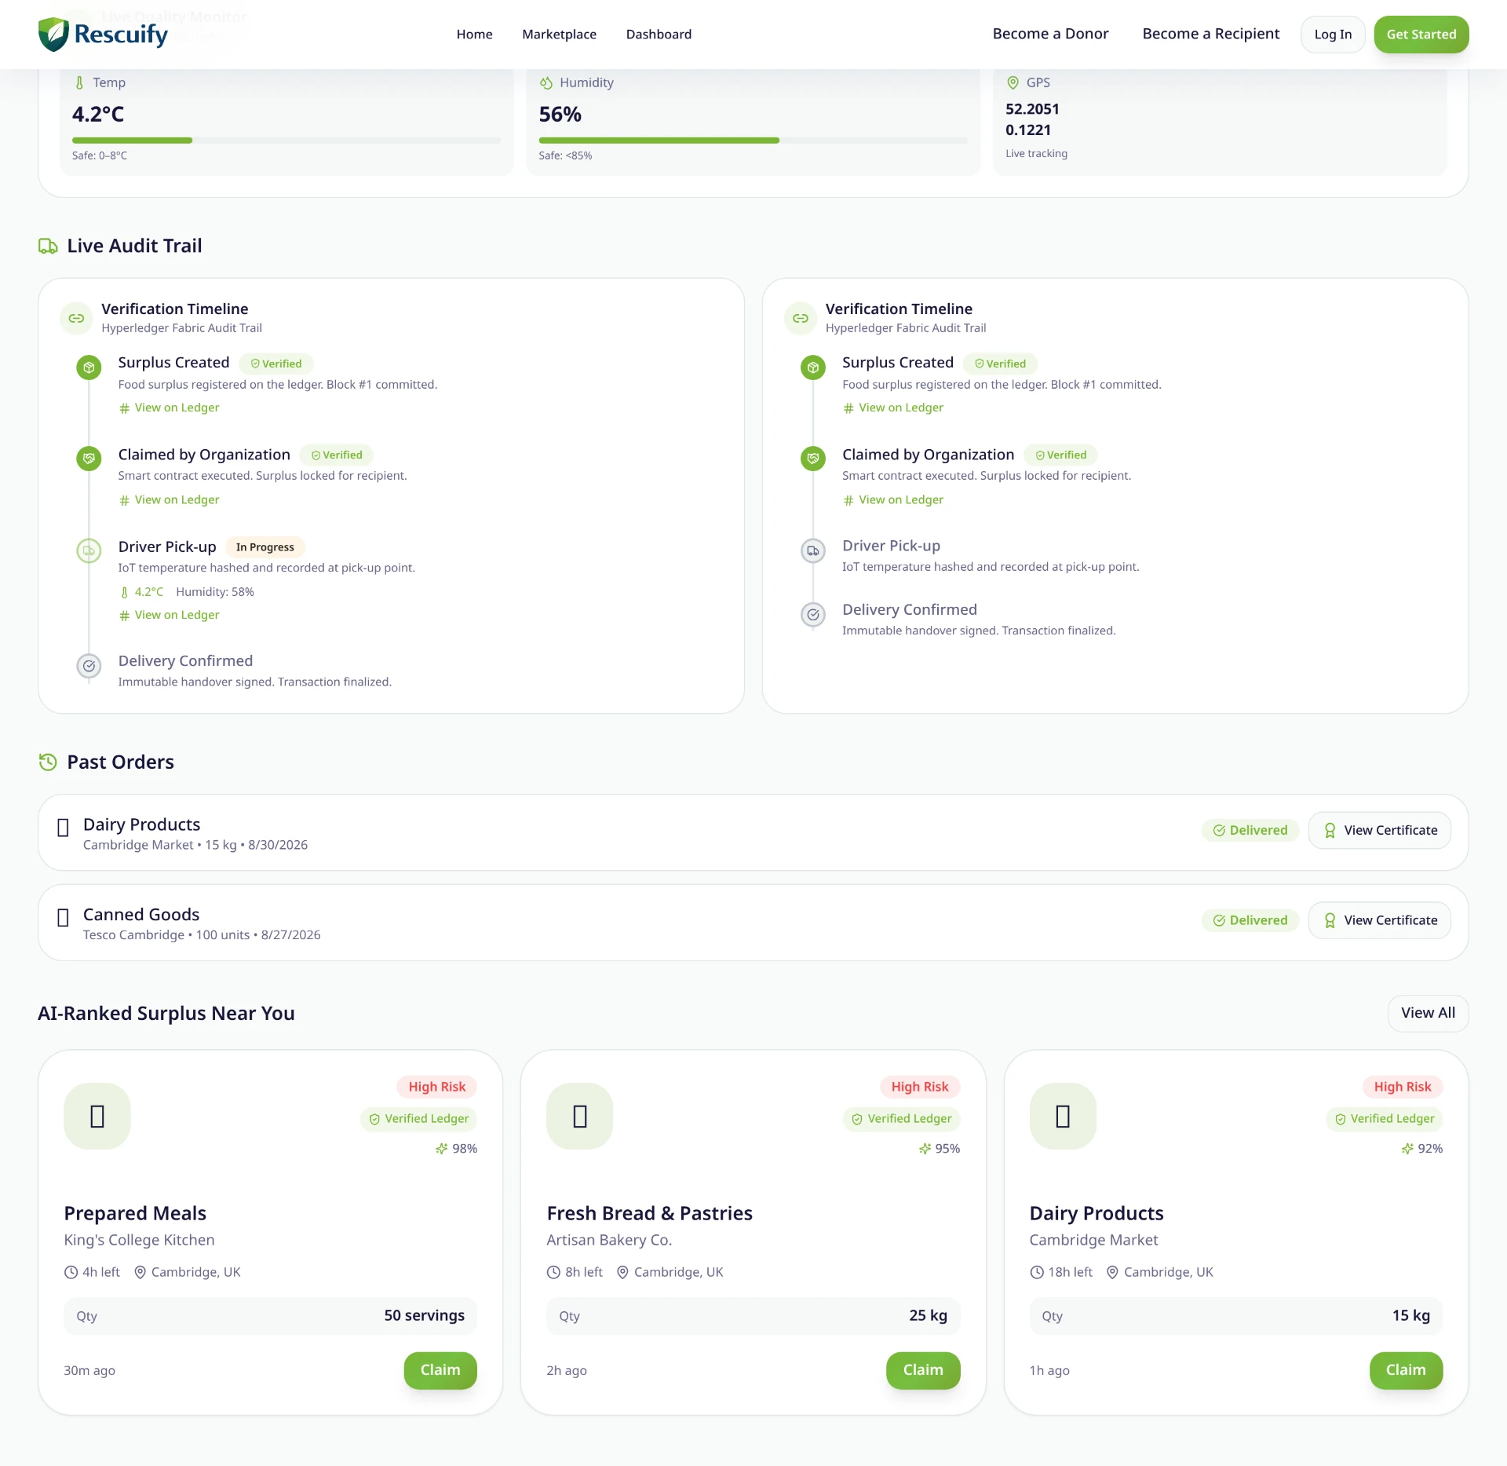
Task: Click Verified Ledger badge on Dairy Products card
Action: (1385, 1119)
